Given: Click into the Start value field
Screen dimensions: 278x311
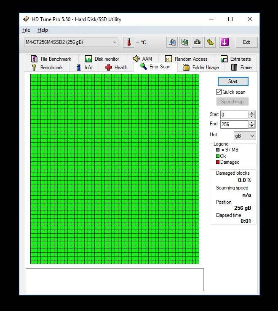Looking at the screenshot, I should point(234,115).
